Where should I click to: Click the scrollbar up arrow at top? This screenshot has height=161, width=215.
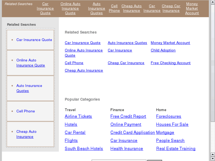click(x=213, y=2)
